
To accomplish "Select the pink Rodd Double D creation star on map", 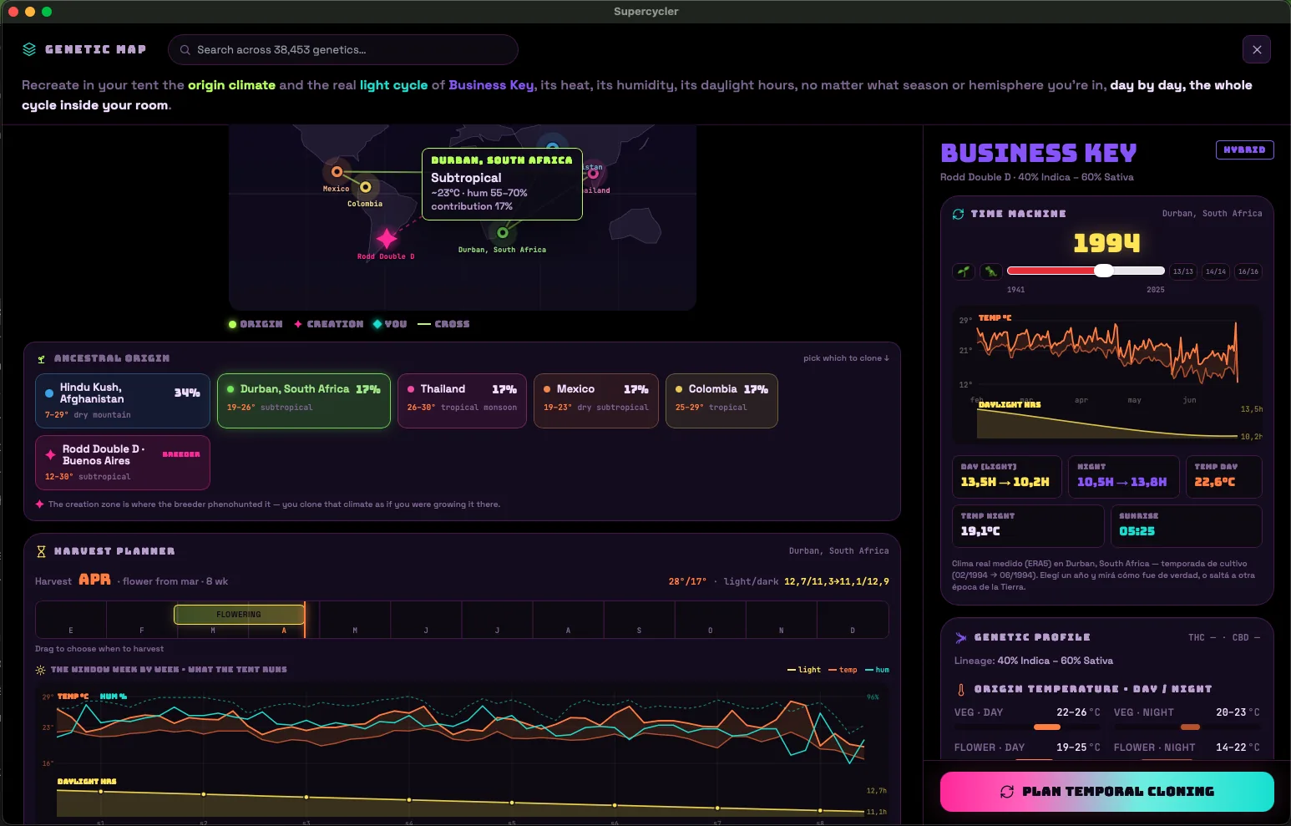I will click(x=387, y=239).
